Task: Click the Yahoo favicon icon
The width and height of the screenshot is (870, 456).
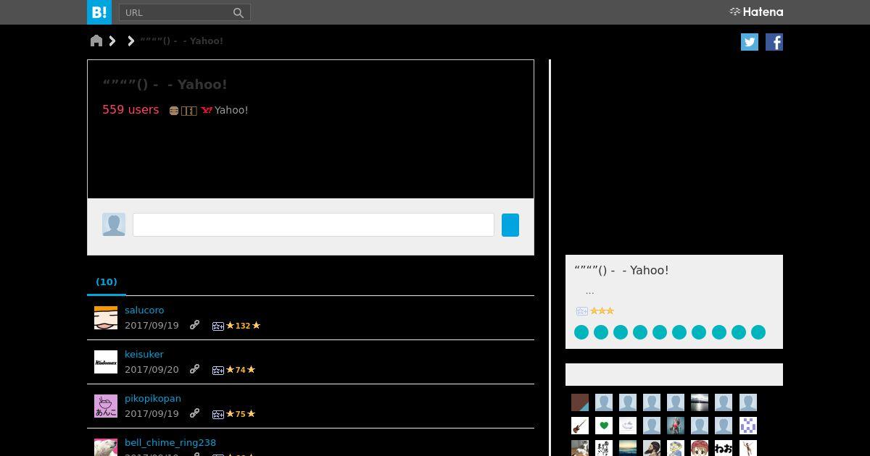Action: point(207,111)
